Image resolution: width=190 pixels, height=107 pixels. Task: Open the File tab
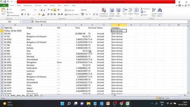[x=4, y=5]
